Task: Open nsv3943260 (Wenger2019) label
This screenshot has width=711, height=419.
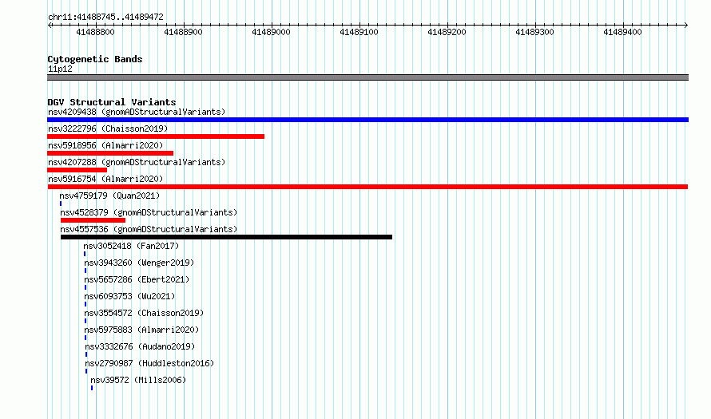Action: (139, 263)
